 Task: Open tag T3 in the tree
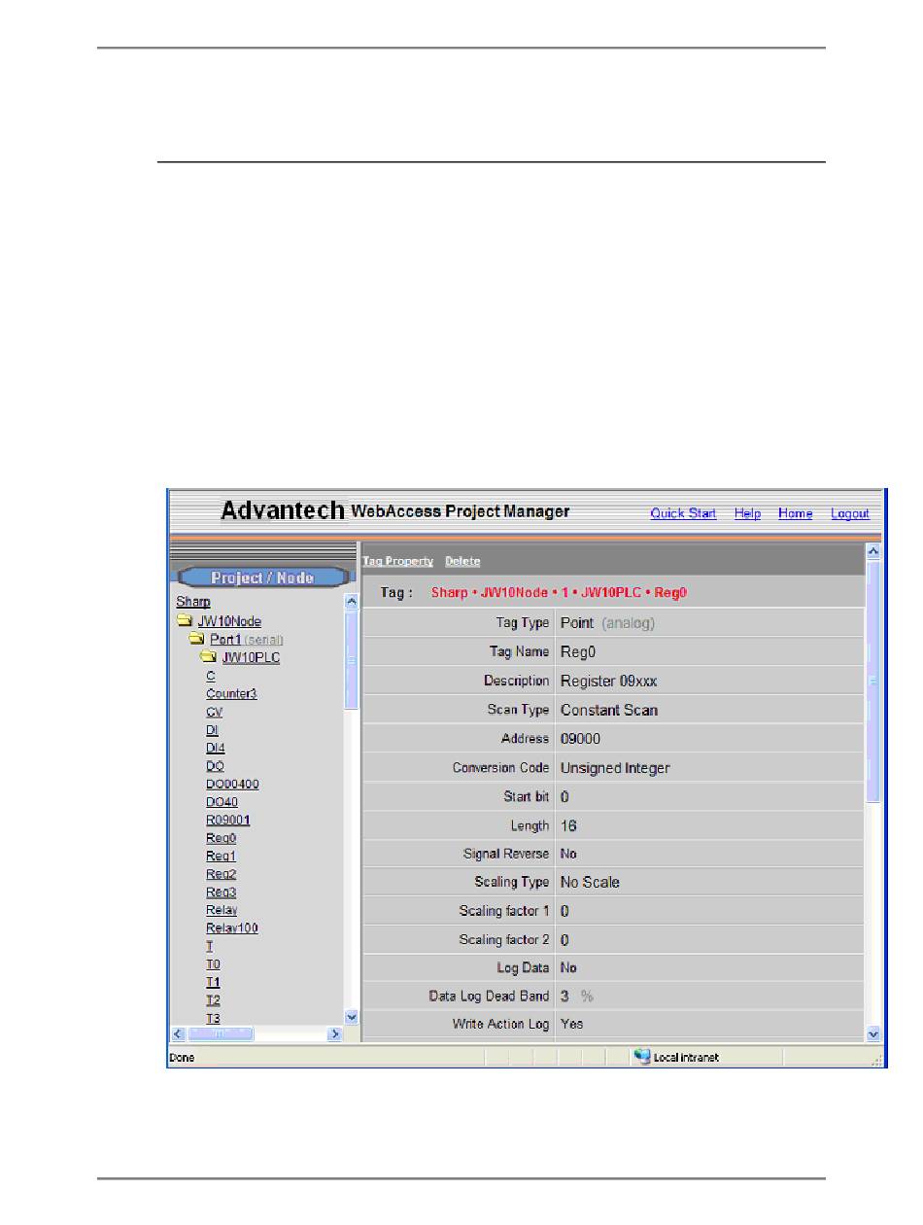[x=213, y=1019]
